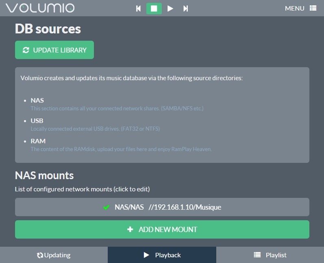Screen dimensions: 324x263
Task: Click the green checkmark on NAS mount
Action: [x=106, y=207]
